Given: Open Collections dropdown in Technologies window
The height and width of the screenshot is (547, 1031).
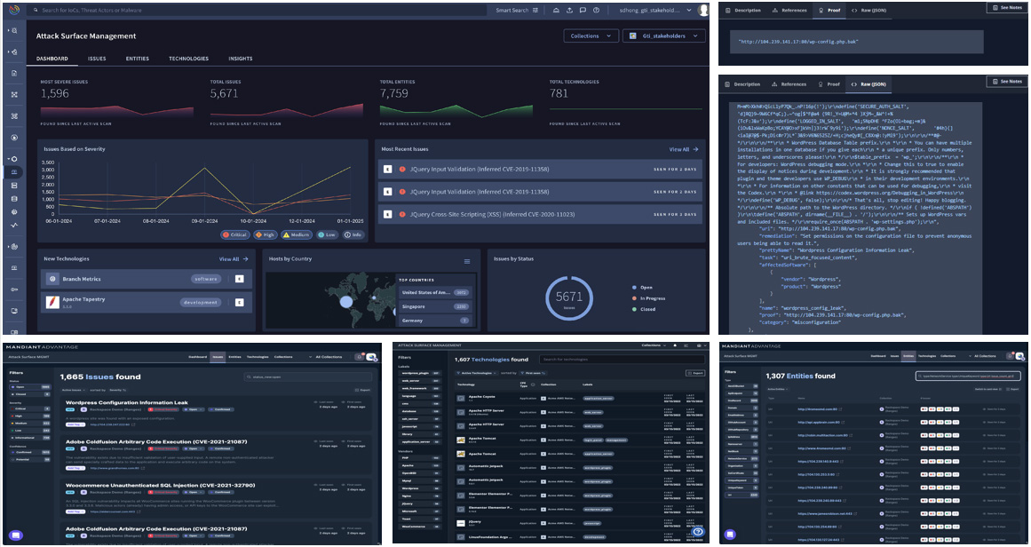Looking at the screenshot, I should click(x=653, y=345).
